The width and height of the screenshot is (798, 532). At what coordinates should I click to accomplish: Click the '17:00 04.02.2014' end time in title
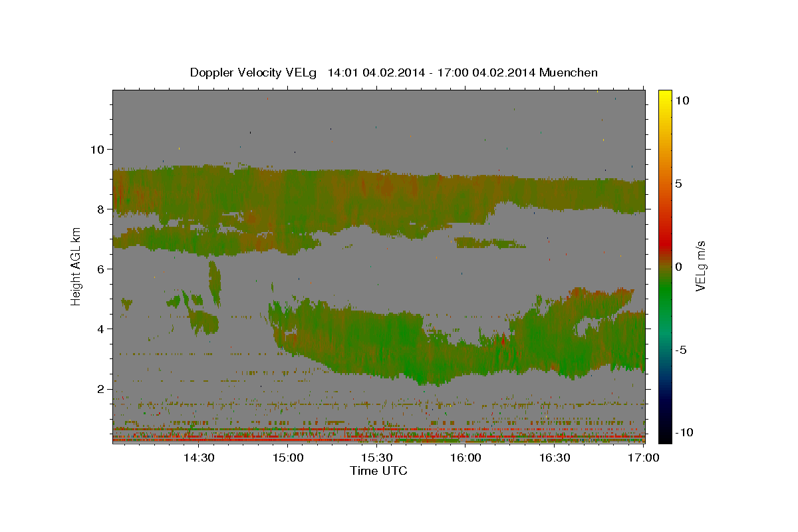click(x=485, y=72)
